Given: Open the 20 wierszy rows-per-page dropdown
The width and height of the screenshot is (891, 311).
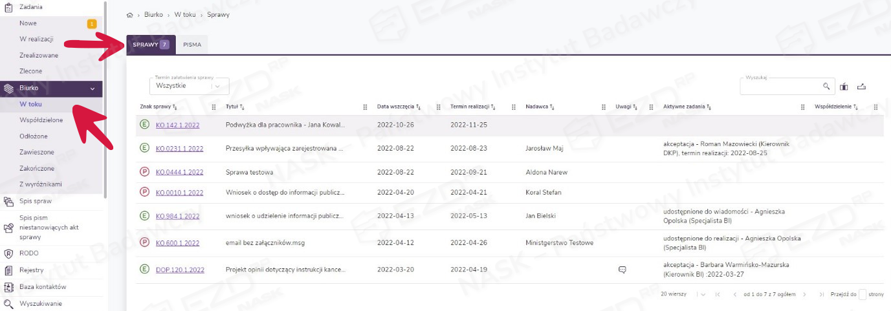Looking at the screenshot, I should pyautogui.click(x=703, y=294).
